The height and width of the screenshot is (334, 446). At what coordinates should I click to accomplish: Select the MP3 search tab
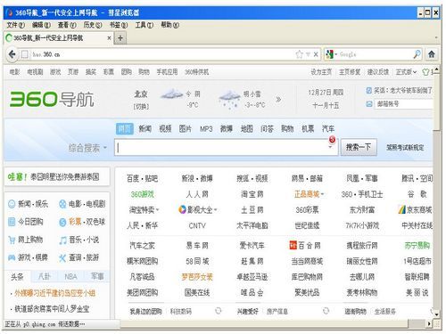pyautogui.click(x=206, y=129)
